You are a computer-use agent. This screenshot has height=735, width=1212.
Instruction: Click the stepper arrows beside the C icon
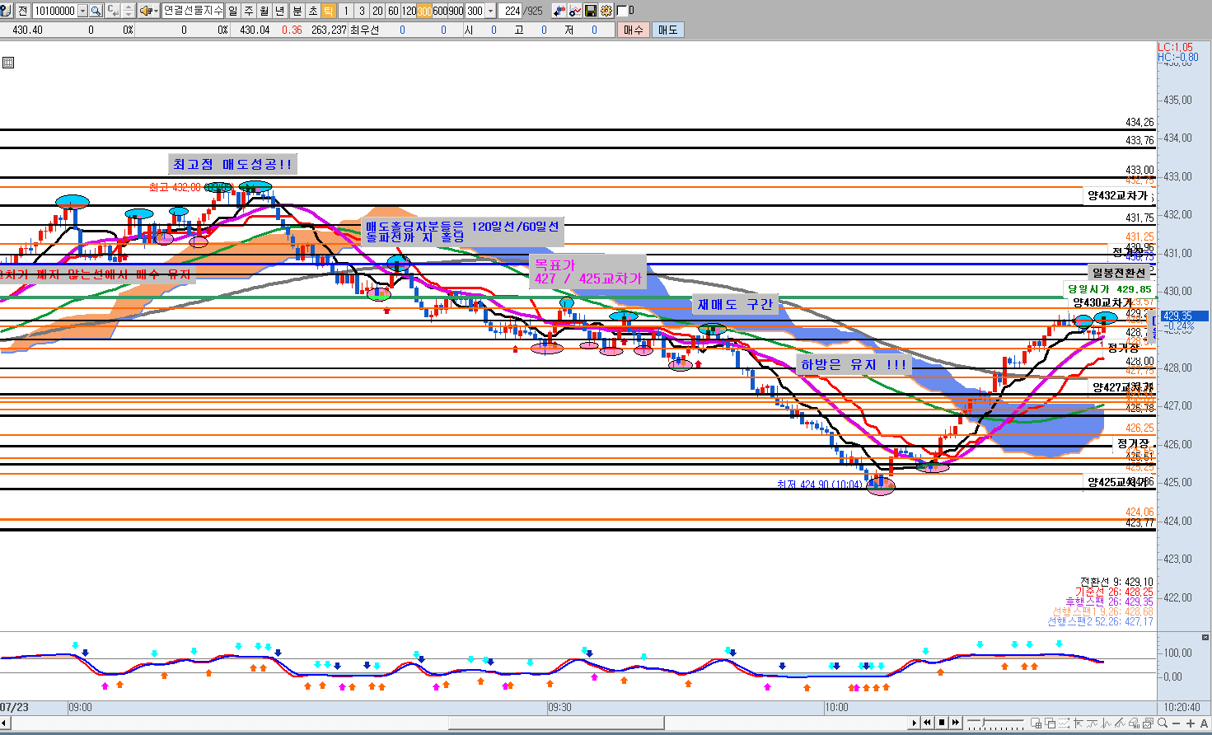pyautogui.click(x=128, y=11)
